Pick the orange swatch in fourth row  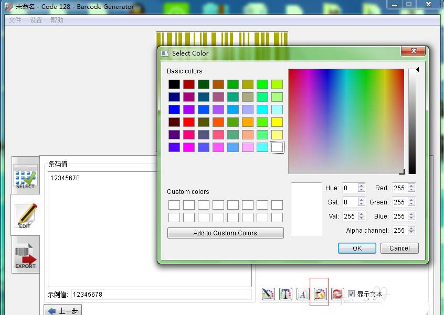pos(248,122)
